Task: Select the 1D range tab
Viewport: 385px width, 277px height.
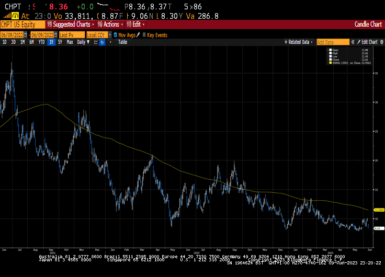Action: (x=5, y=42)
